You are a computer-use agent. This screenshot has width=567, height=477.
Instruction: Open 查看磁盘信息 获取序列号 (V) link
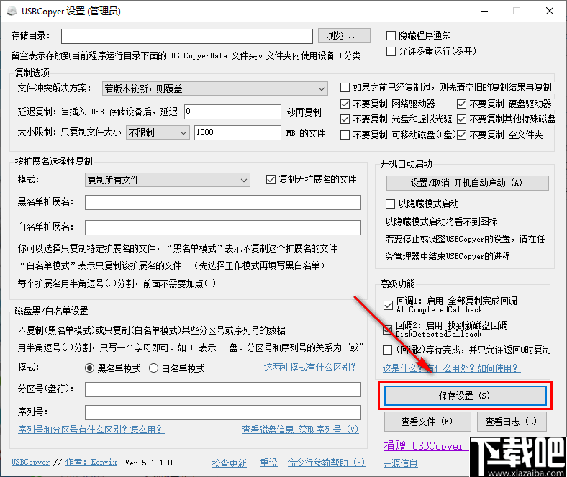(300, 430)
